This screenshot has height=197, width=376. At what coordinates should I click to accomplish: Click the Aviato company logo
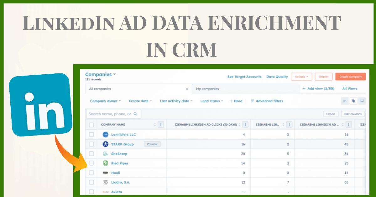coord(106,192)
